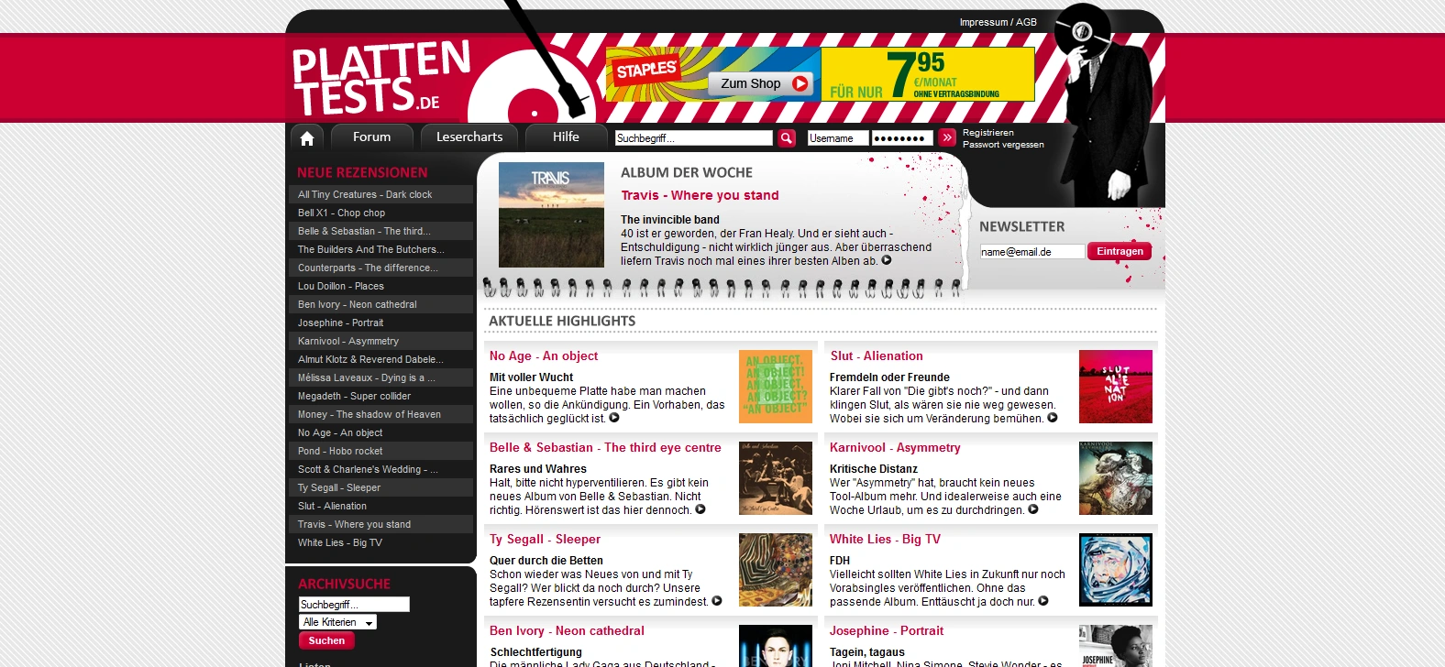Image resolution: width=1445 pixels, height=667 pixels.
Task: Open 'Belle & Sebastian - The third eye centre' title
Action: (605, 448)
